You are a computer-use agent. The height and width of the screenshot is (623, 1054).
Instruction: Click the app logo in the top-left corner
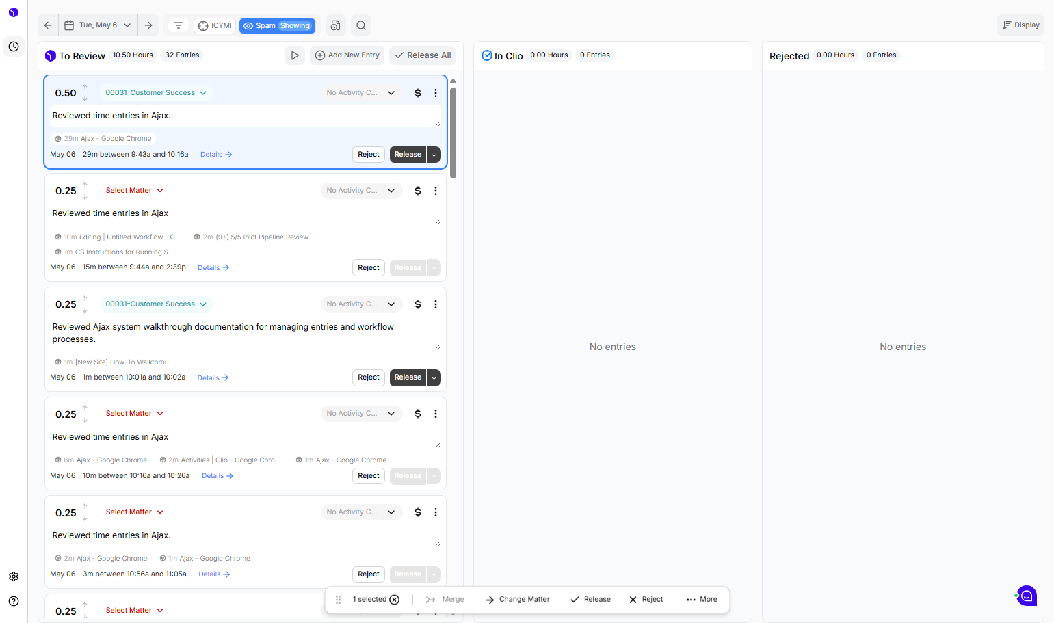pyautogui.click(x=14, y=12)
